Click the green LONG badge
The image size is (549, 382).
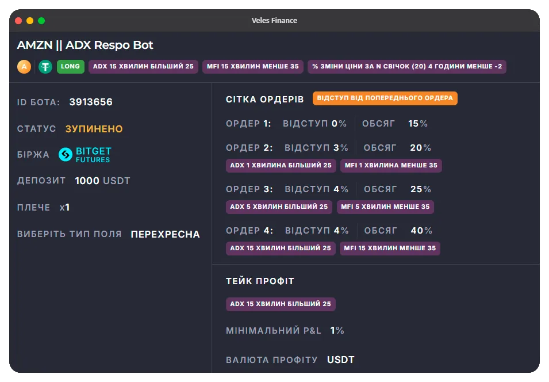[70, 67]
